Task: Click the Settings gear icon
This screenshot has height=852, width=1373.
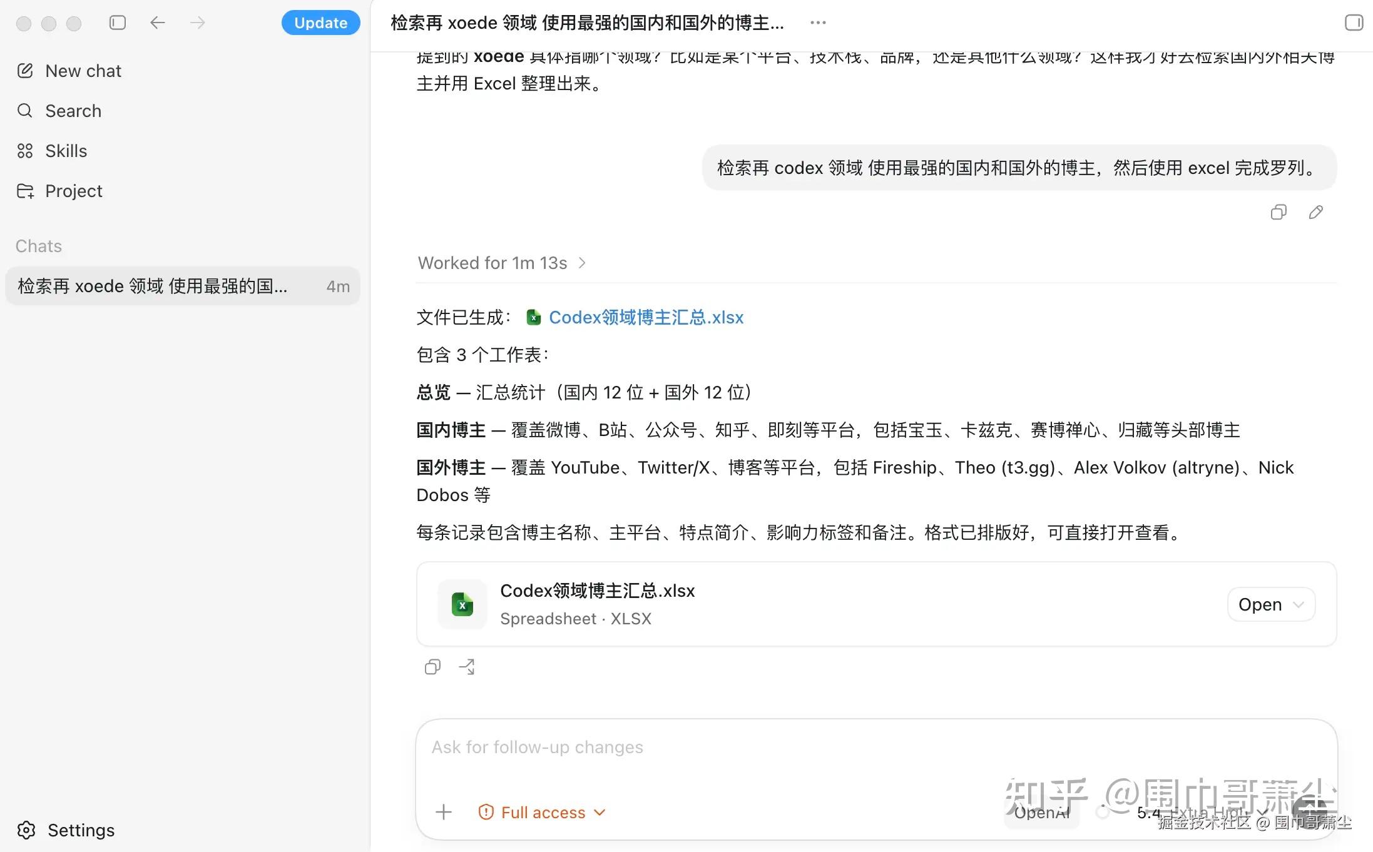Action: [x=26, y=830]
